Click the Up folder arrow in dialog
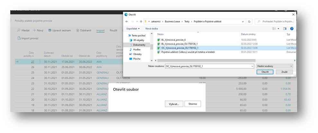Screen dimensions: 318x133 tap(140, 21)
